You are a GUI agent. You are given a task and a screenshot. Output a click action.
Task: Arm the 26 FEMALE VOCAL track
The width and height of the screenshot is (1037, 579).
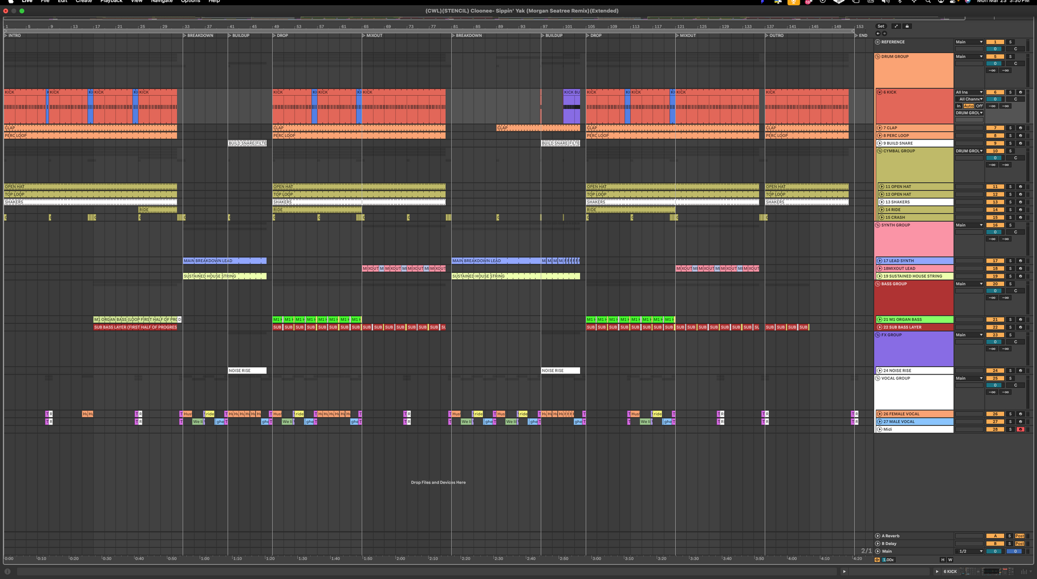click(x=1020, y=414)
